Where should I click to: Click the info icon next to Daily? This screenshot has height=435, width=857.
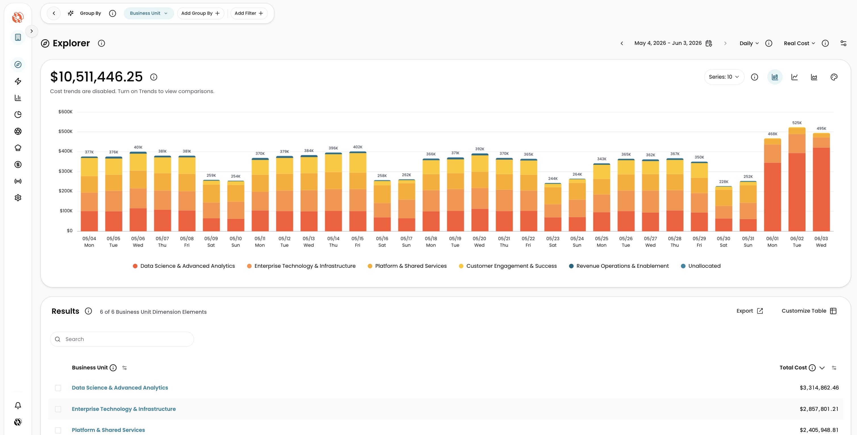pos(768,43)
